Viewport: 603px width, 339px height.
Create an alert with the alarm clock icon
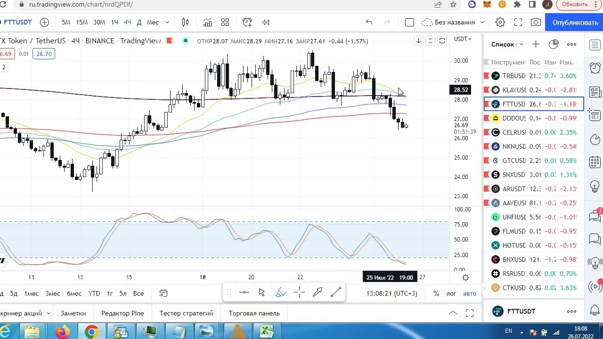(x=247, y=22)
